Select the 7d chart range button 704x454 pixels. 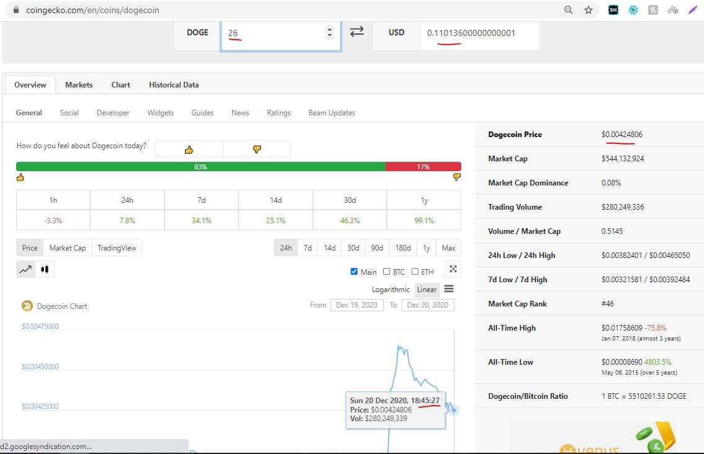pyautogui.click(x=307, y=248)
